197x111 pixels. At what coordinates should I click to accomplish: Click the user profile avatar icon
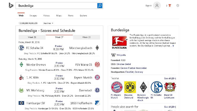pos(157,6)
